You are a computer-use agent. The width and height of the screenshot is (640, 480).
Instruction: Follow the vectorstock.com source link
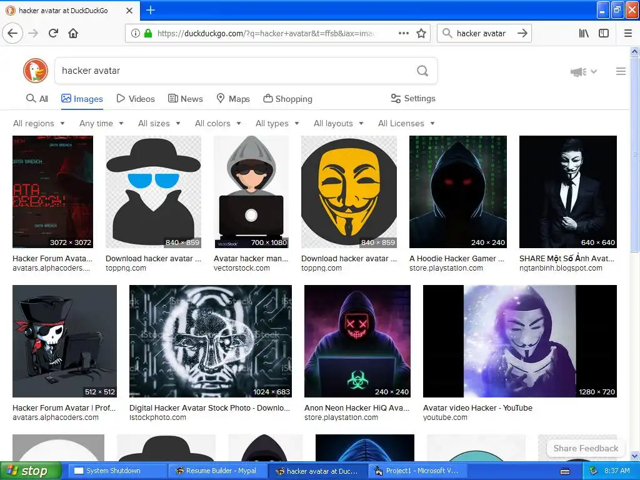pos(242,268)
